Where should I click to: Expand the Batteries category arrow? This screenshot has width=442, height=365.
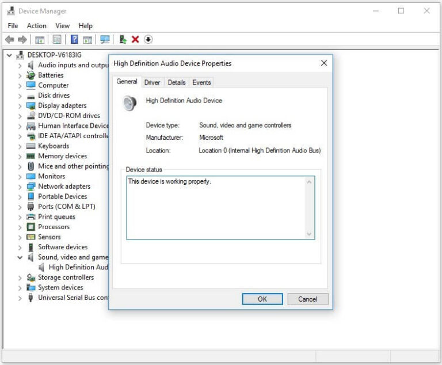[x=20, y=75]
